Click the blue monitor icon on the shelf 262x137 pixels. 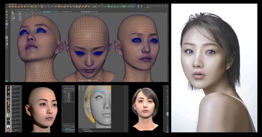(133, 6)
